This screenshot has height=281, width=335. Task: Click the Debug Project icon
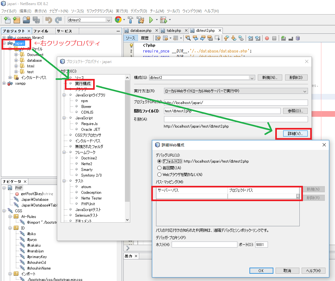[x=164, y=20]
